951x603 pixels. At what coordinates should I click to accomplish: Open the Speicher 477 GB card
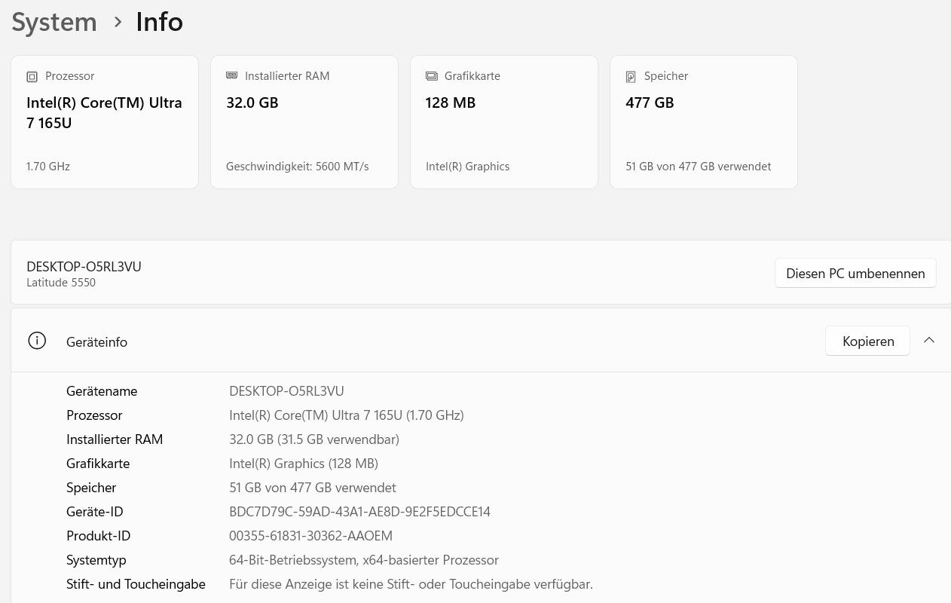tap(704, 122)
